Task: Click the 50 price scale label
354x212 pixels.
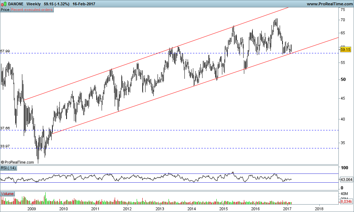Action: coord(343,79)
